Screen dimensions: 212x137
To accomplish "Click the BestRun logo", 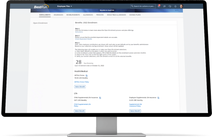I will [41, 7].
